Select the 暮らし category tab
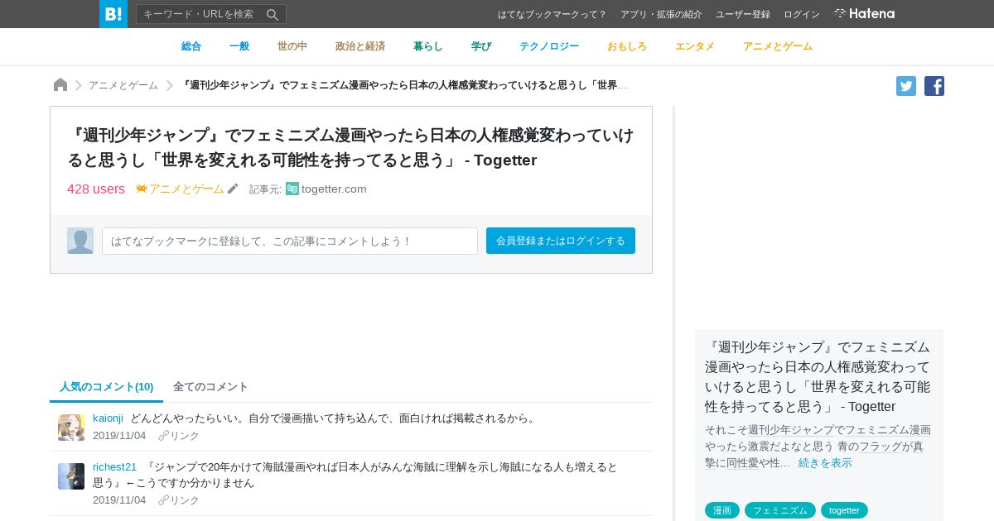This screenshot has width=994, height=521. (x=428, y=46)
